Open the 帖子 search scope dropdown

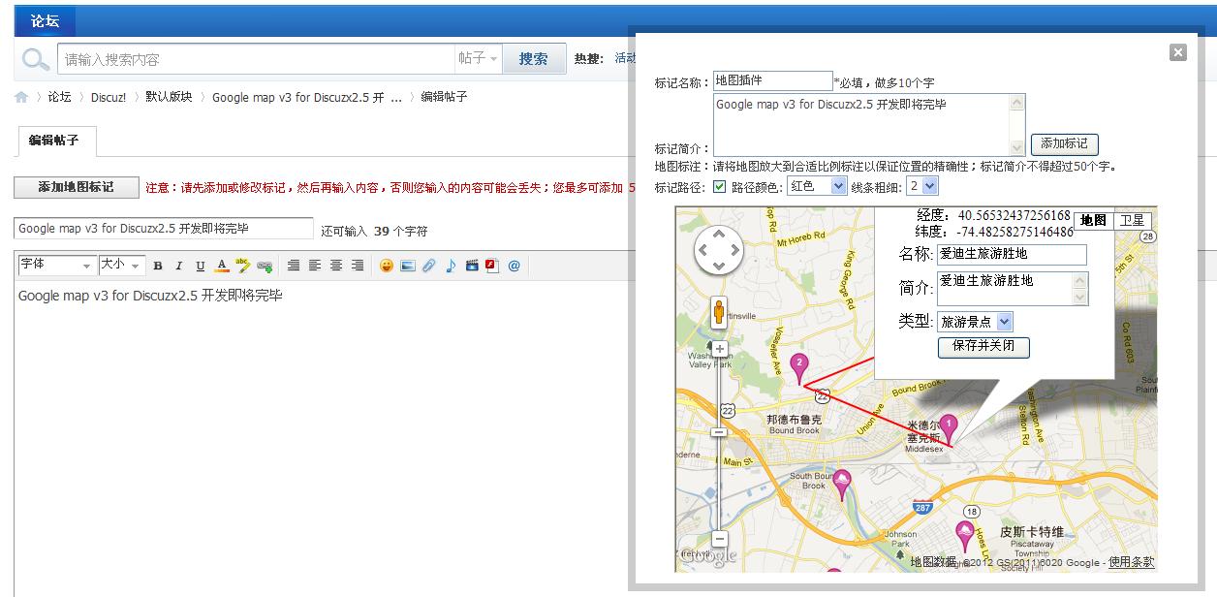pyautogui.click(x=478, y=59)
